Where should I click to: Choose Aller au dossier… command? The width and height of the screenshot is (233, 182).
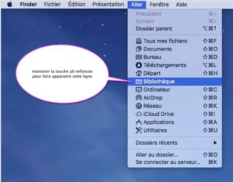point(175,155)
